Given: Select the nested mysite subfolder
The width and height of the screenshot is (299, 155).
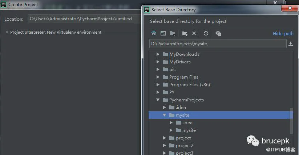Looking at the screenshot, I should click(221, 130).
